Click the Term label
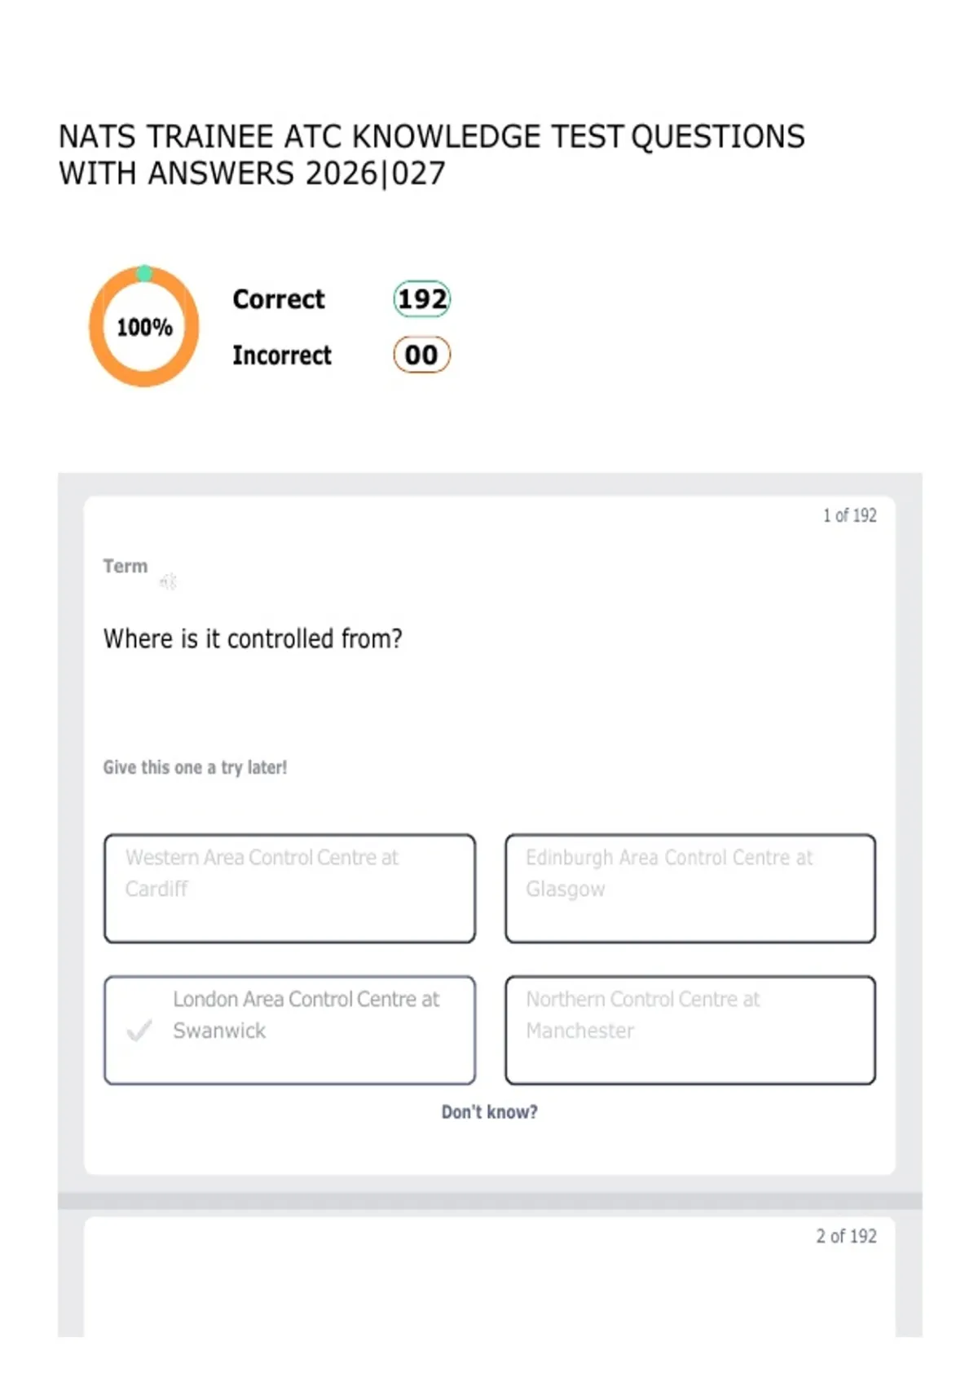Viewport: 978px width, 1386px height. [x=126, y=566]
